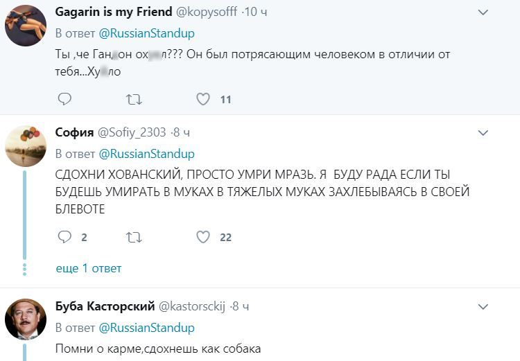
Task: Visit @RussianStandup from Буба Касторский's reply
Action: [147, 327]
